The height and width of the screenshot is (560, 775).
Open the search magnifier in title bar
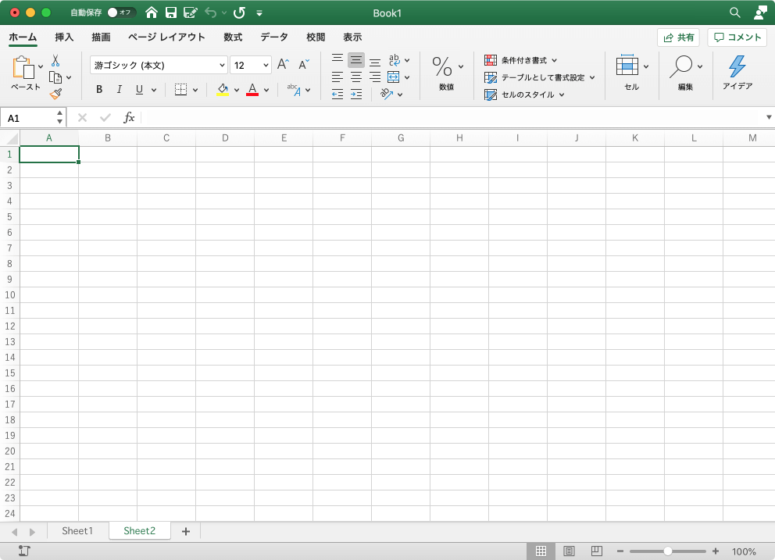click(735, 12)
